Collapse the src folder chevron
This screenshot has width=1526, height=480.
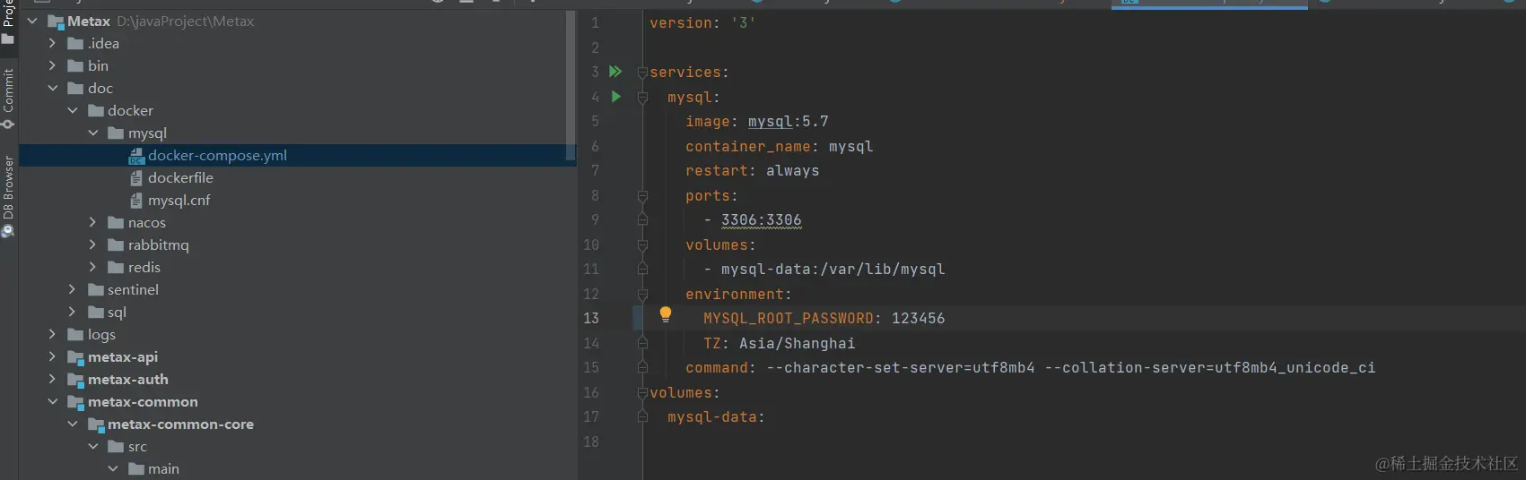[93, 446]
